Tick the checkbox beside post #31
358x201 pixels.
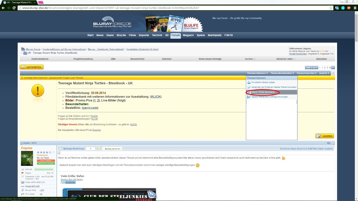[333, 143]
